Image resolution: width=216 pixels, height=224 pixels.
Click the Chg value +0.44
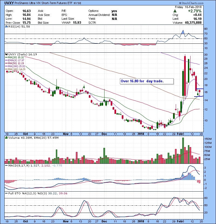197,15
